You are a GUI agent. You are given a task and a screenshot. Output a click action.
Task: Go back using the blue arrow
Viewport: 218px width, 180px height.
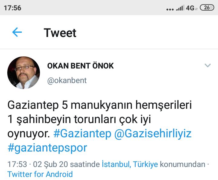click(x=17, y=32)
